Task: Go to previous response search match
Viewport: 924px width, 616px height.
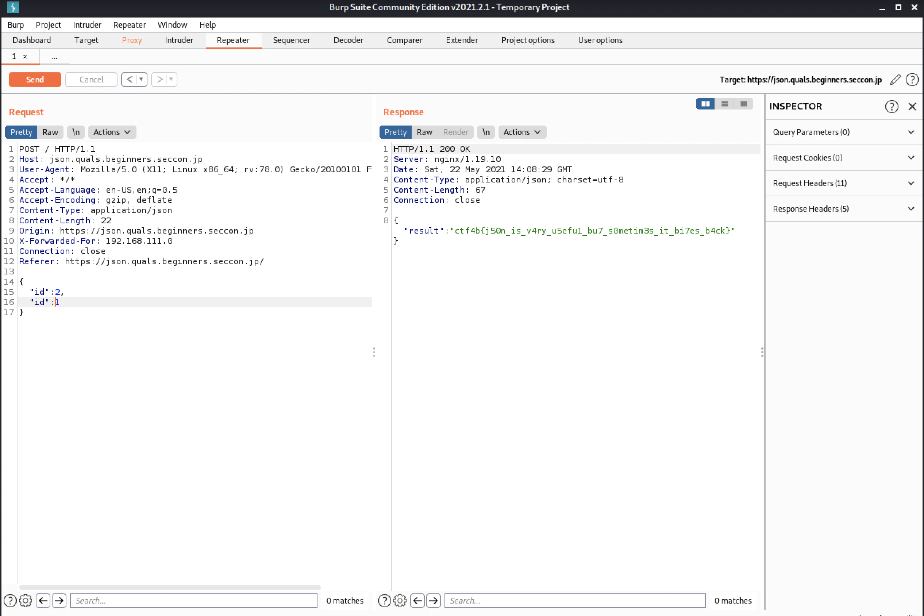Action: [x=417, y=601]
